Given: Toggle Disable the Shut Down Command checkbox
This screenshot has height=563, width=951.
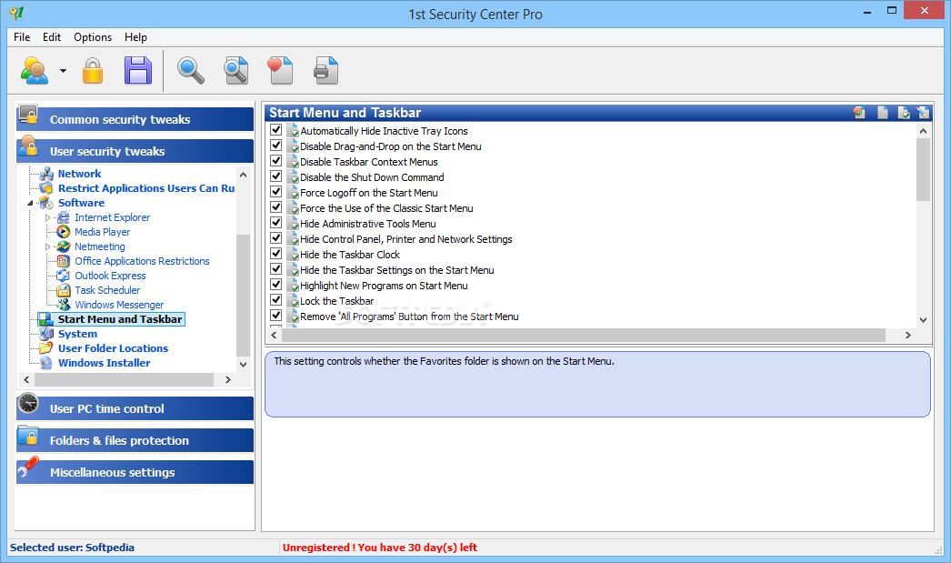Looking at the screenshot, I should point(276,176).
